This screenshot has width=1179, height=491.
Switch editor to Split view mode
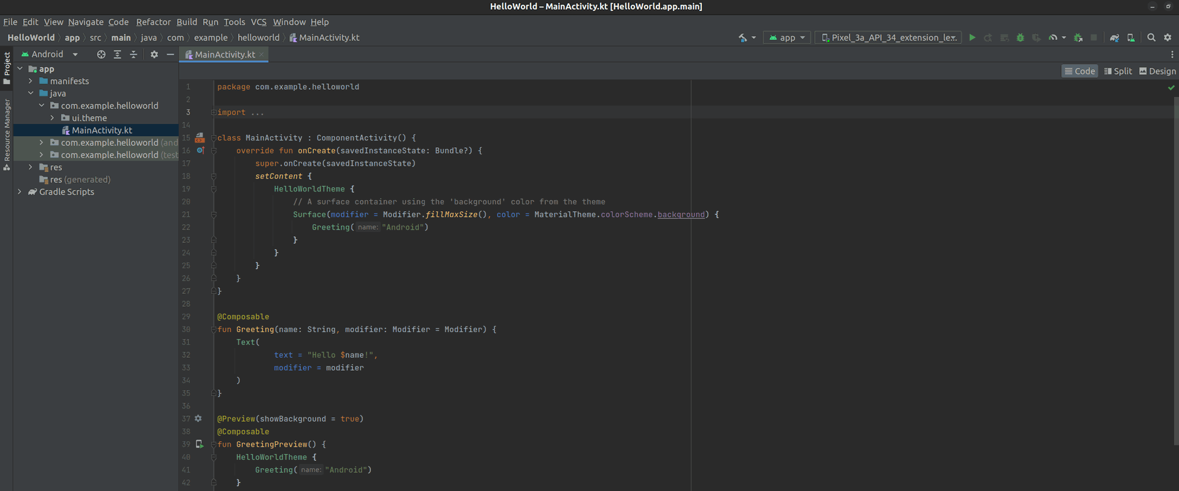(x=1118, y=71)
